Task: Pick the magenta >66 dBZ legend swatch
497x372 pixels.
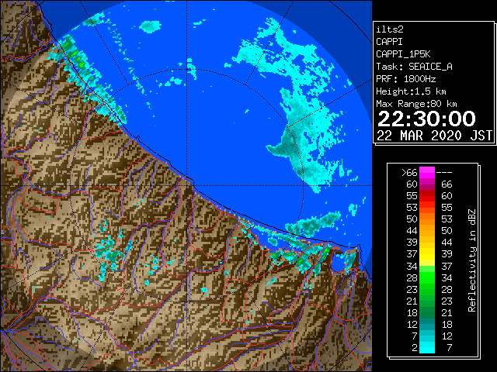Action: click(427, 173)
